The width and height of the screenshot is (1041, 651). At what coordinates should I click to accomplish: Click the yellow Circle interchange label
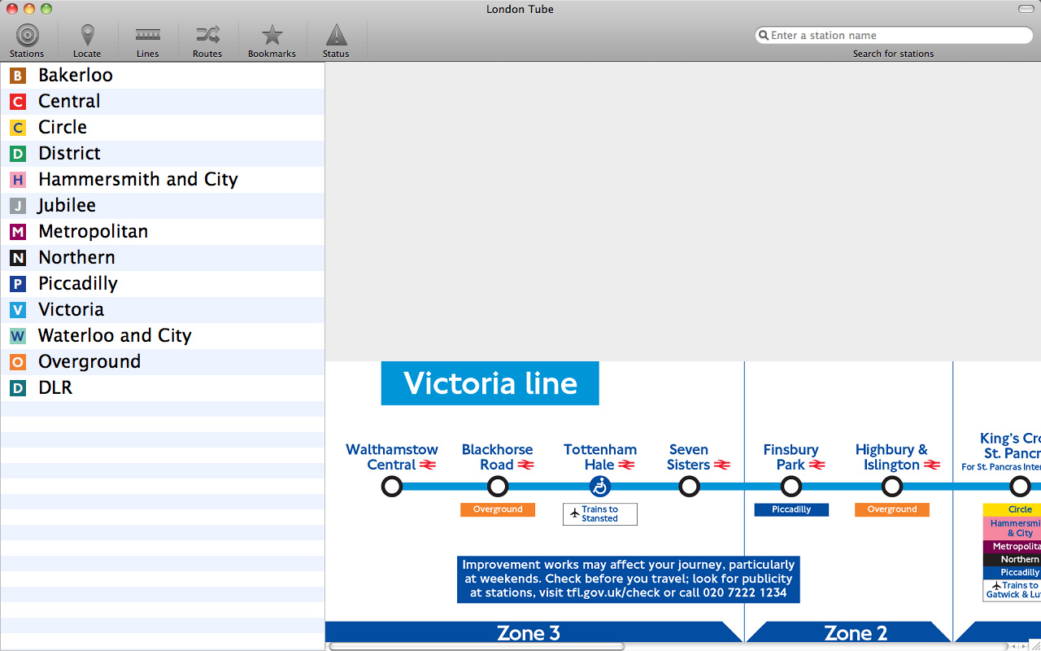[1012, 509]
